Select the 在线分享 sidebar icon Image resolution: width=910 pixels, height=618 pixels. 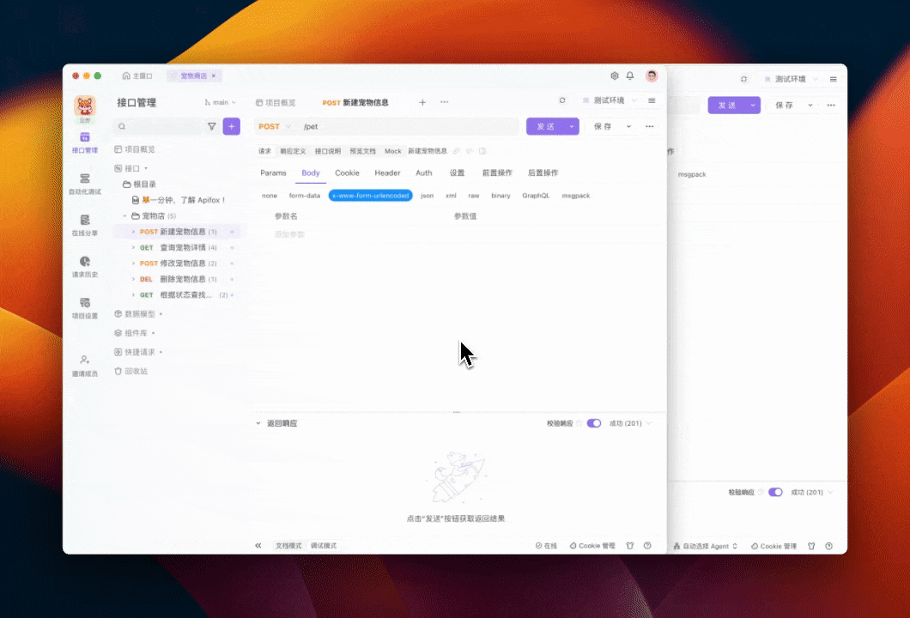point(85,226)
